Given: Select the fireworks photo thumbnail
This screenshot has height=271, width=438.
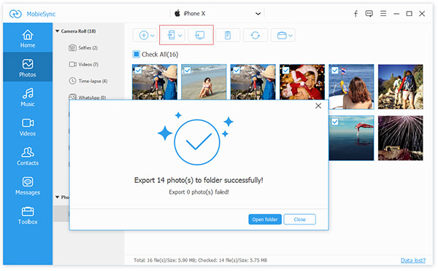Looking at the screenshot, I should (400, 138).
